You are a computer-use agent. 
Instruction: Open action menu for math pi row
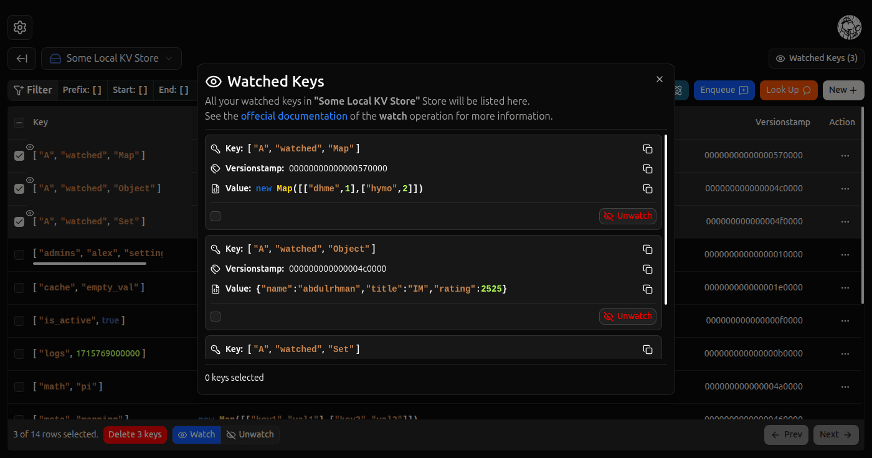[x=845, y=387]
